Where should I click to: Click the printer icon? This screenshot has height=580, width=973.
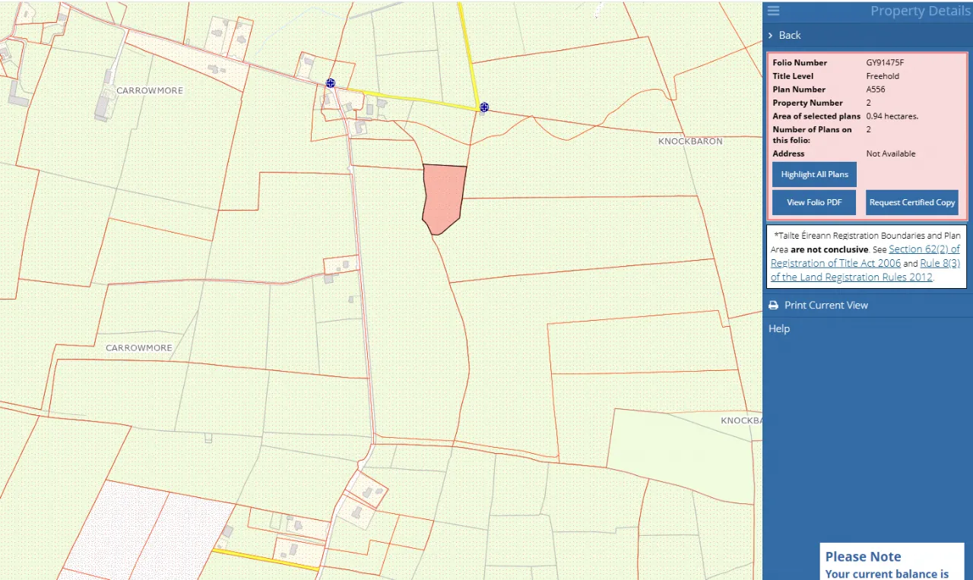click(x=773, y=306)
